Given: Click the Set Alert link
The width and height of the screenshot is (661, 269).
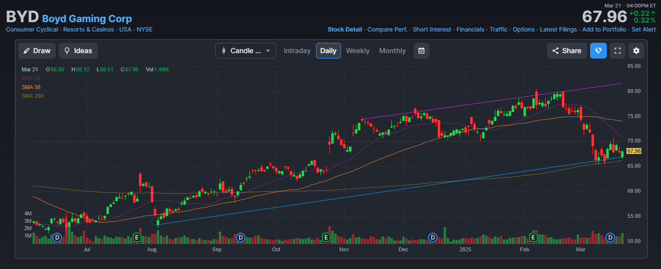Looking at the screenshot, I should 644,30.
